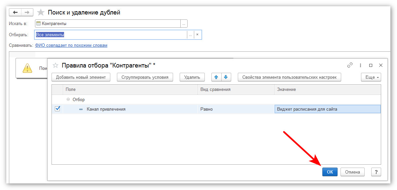Screen dimensions: 397x190
Task: Click the 'Поле' column header
Action: (130, 90)
